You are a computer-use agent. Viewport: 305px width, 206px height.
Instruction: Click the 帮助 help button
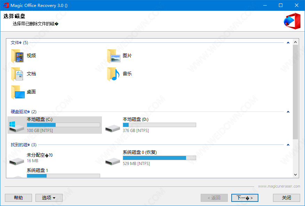pyautogui.click(x=18, y=198)
